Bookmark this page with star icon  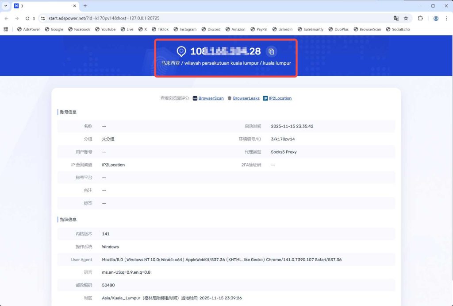tap(406, 18)
